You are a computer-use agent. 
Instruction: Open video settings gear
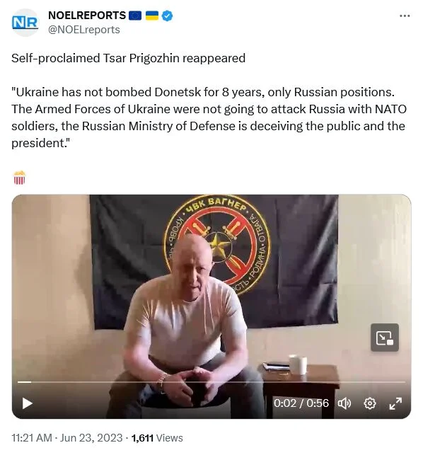(370, 403)
